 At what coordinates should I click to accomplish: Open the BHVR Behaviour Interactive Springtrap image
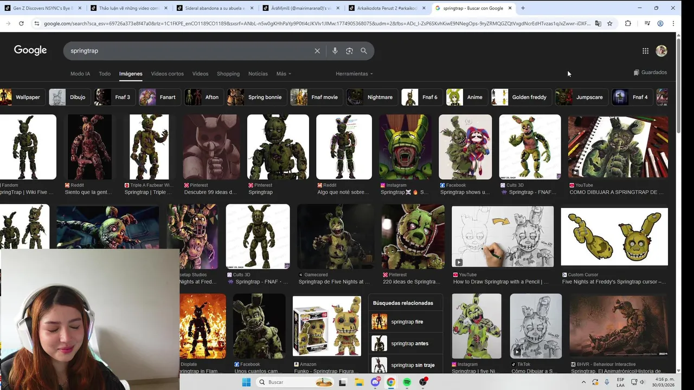(x=618, y=326)
